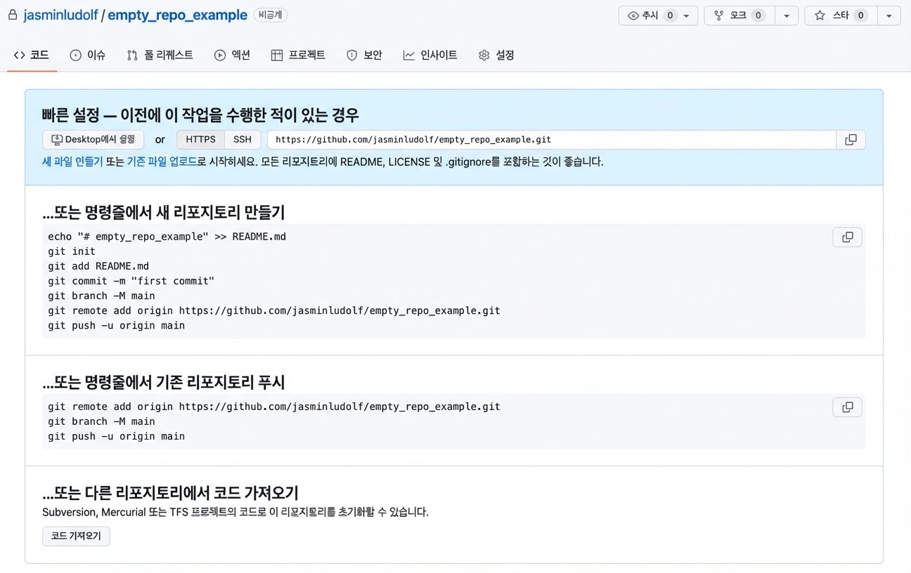Click the 'git init' command line

click(72, 251)
